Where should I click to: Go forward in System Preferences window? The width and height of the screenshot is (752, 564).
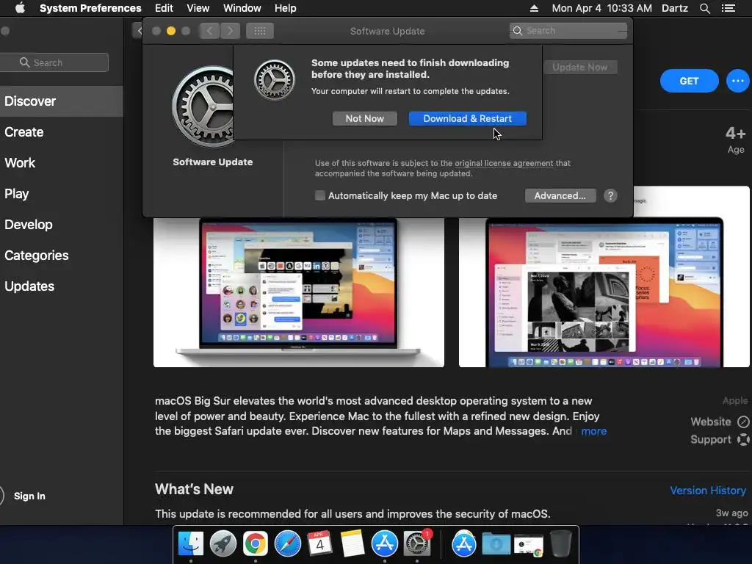coord(230,31)
